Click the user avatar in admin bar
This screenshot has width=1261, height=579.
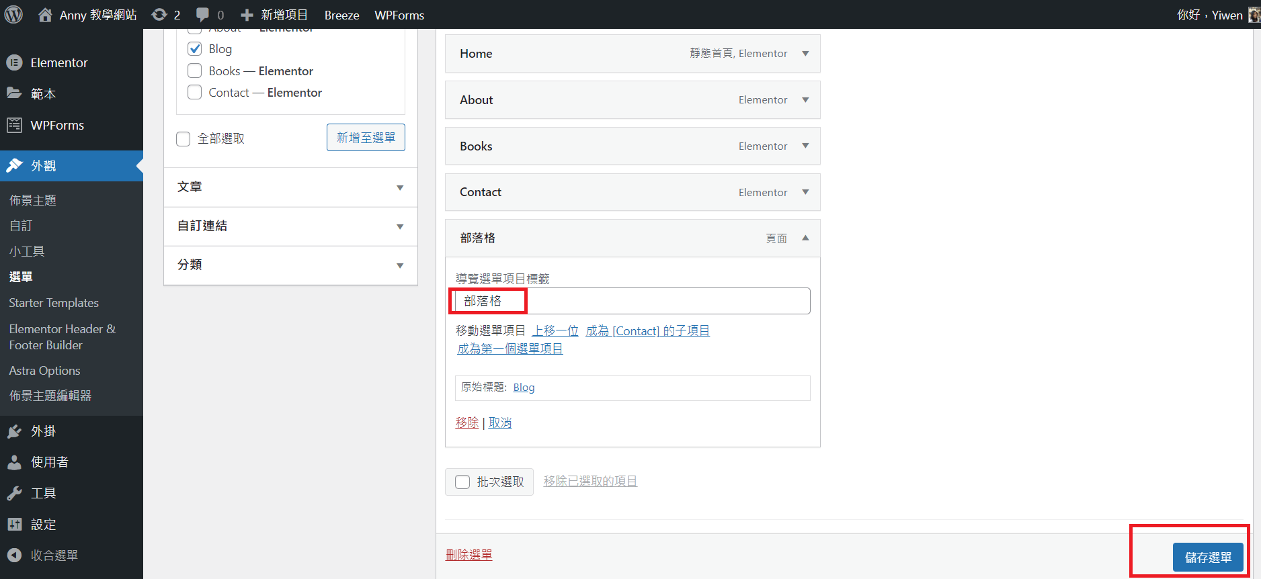click(1254, 15)
